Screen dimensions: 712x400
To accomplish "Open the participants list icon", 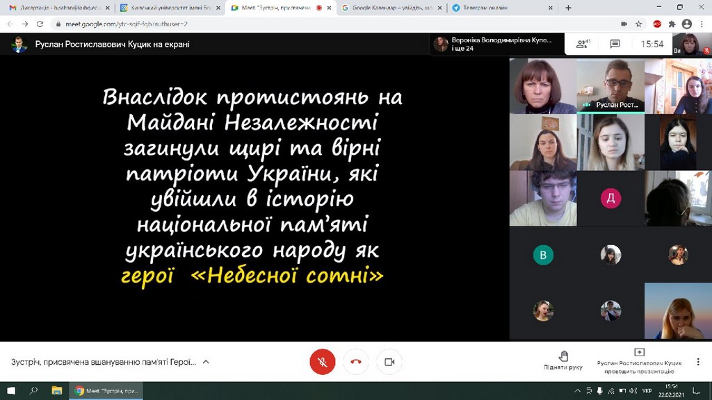I will tap(583, 44).
